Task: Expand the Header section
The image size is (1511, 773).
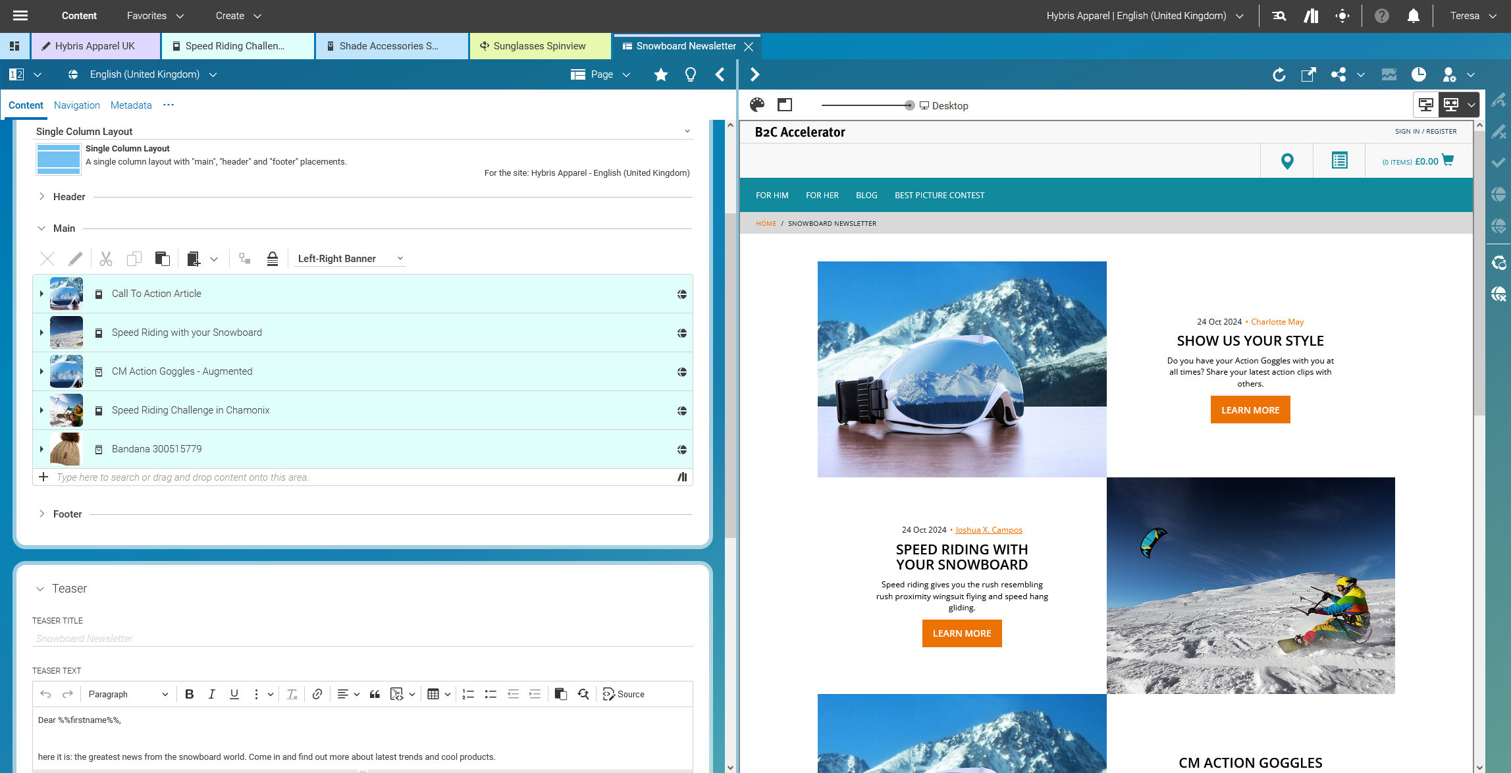Action: coord(41,196)
